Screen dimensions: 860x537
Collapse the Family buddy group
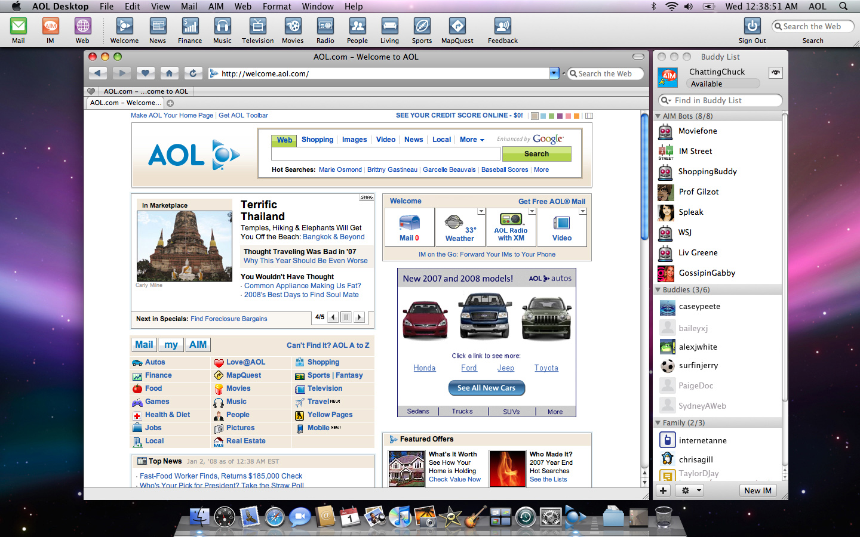[x=658, y=422]
